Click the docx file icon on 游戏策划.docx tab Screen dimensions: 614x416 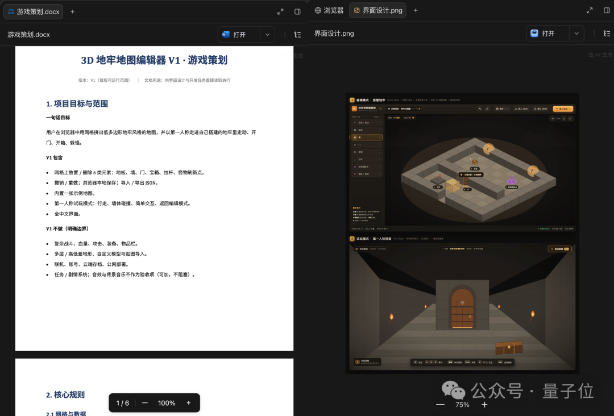(11, 12)
